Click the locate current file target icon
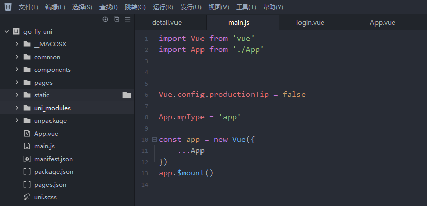The image size is (427, 206). point(106,19)
